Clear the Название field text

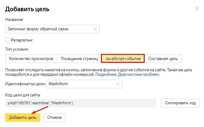(95, 29)
